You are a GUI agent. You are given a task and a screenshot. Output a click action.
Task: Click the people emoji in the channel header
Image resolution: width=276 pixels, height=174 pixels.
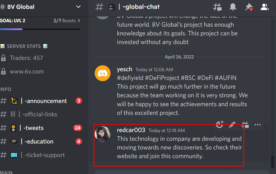[x=112, y=7]
